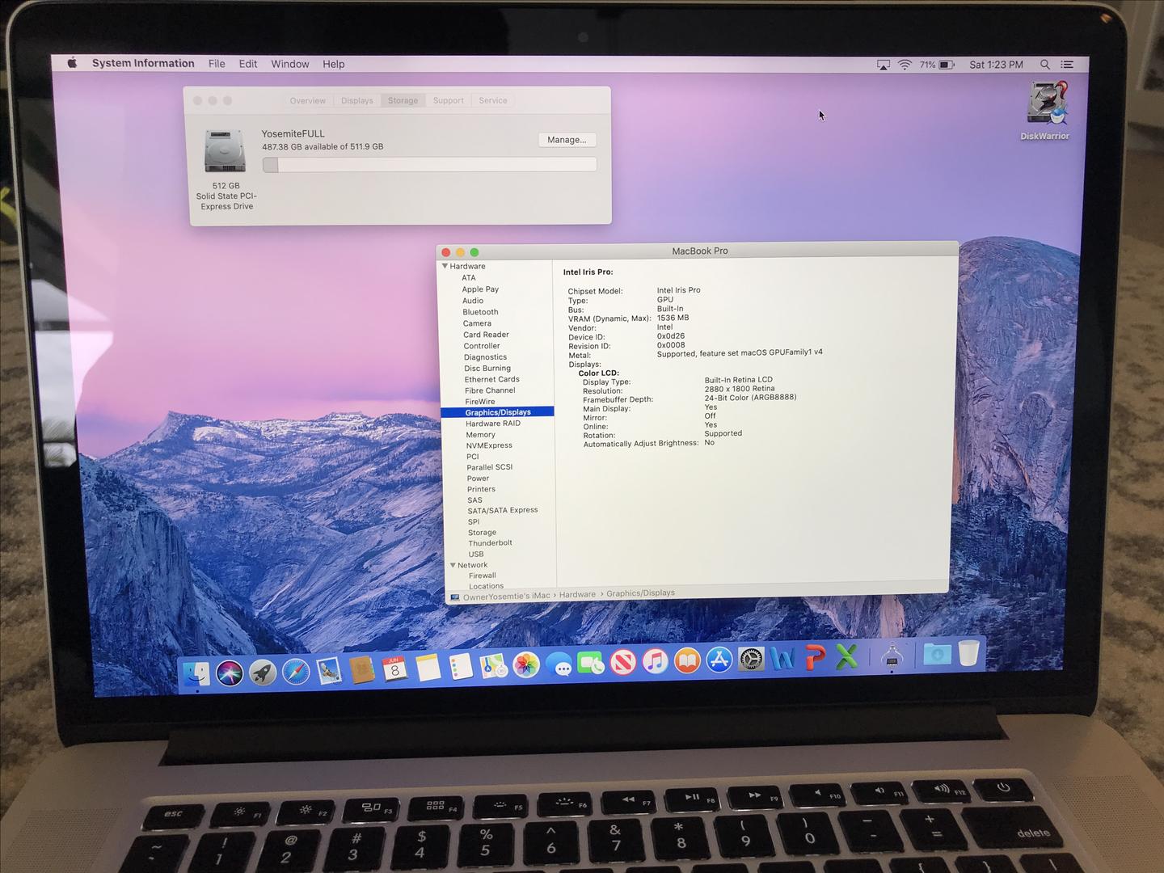Select Apple Pay in sidebar
This screenshot has height=873, width=1164.
pyautogui.click(x=480, y=289)
